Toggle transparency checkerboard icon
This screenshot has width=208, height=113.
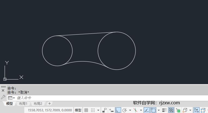(171, 110)
